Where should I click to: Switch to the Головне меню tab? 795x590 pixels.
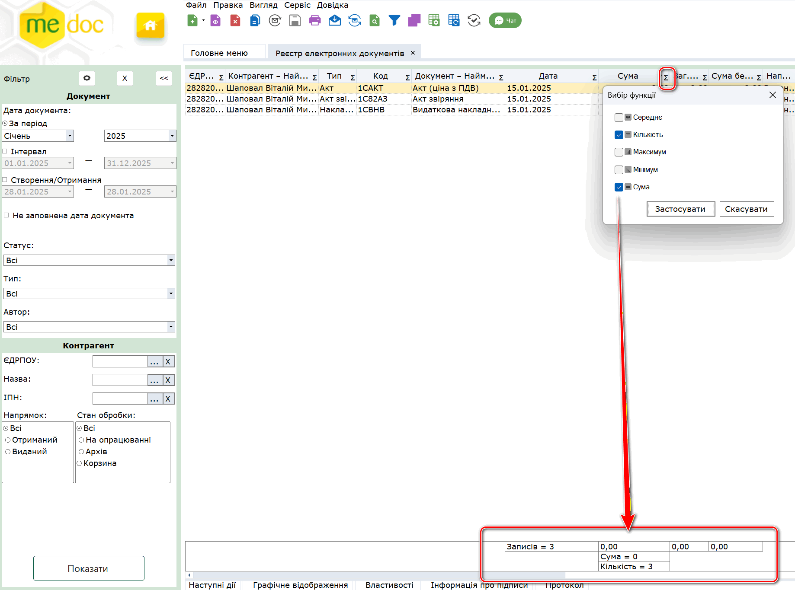[219, 53]
